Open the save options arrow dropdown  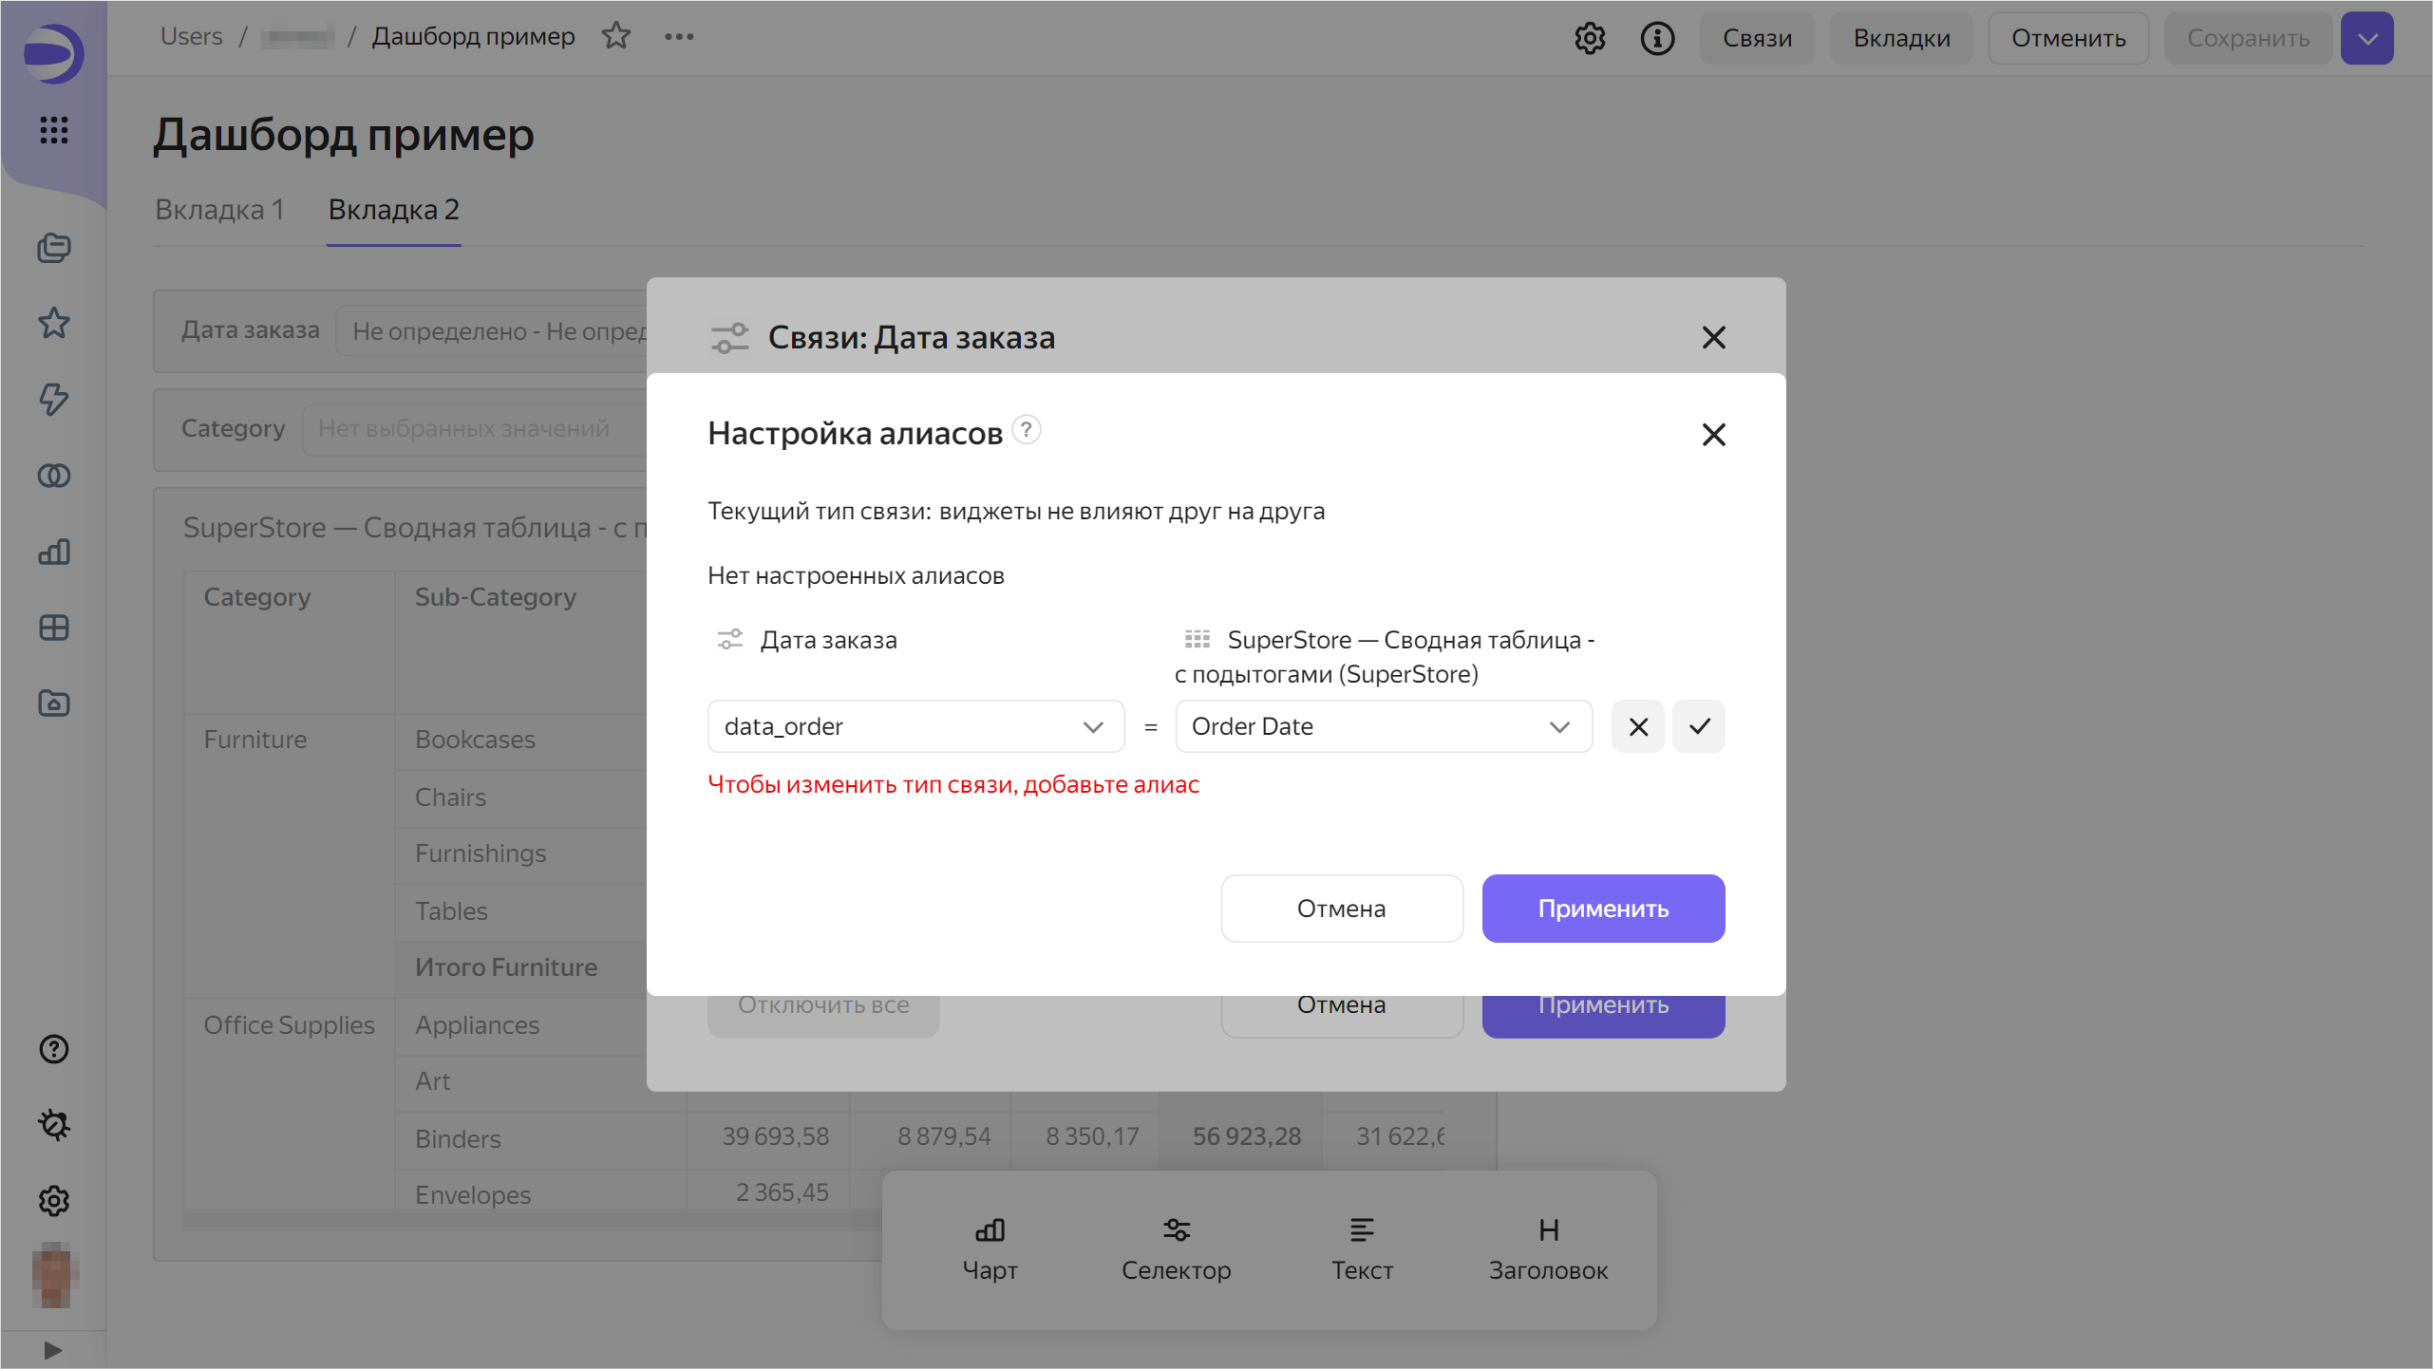[x=2367, y=38]
